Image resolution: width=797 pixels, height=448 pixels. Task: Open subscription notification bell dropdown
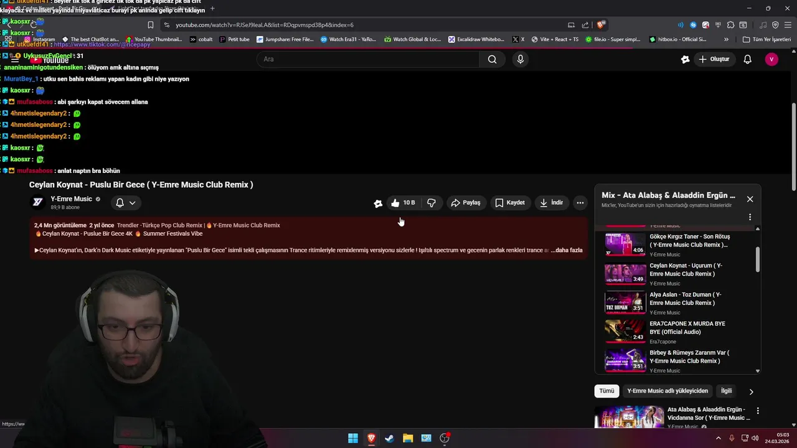(126, 203)
